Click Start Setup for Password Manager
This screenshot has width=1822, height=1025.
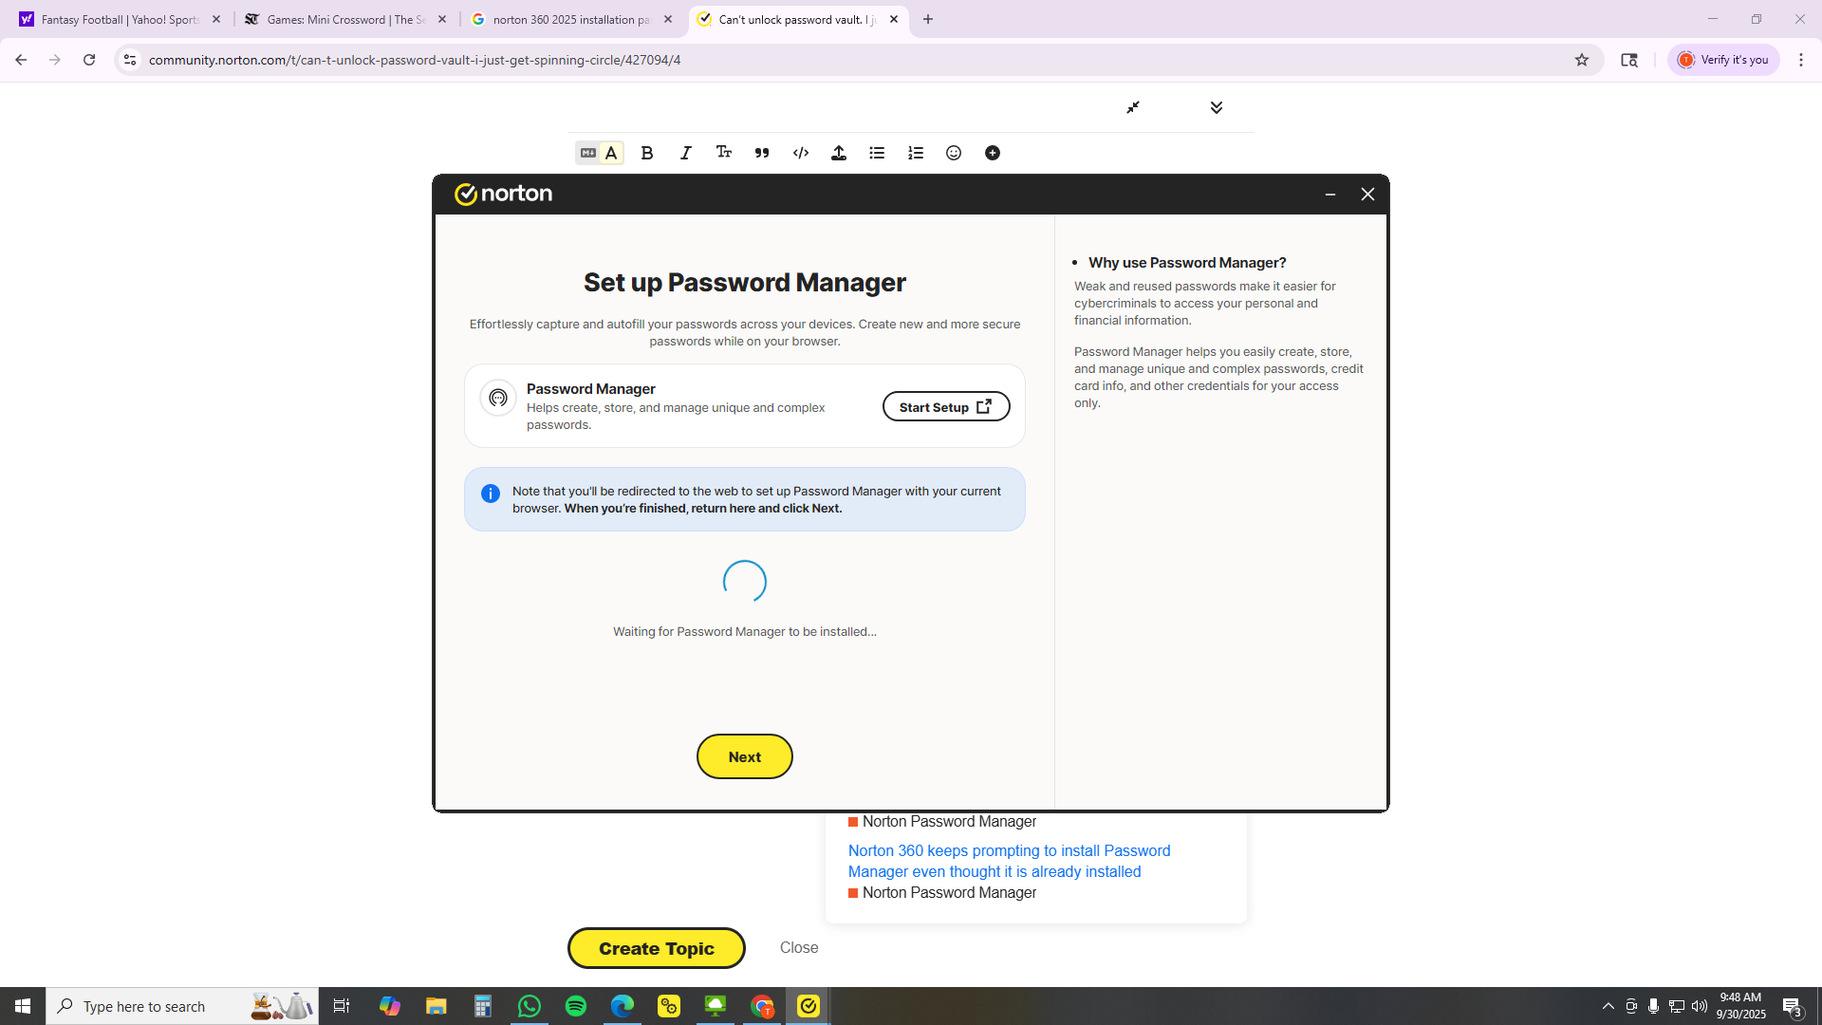tap(945, 407)
